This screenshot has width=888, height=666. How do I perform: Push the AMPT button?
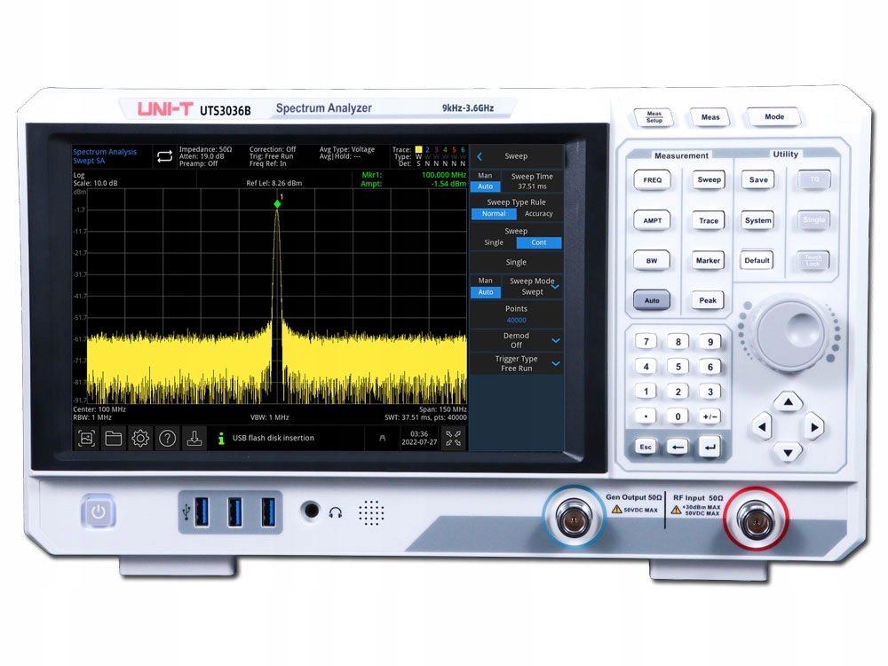tap(652, 220)
